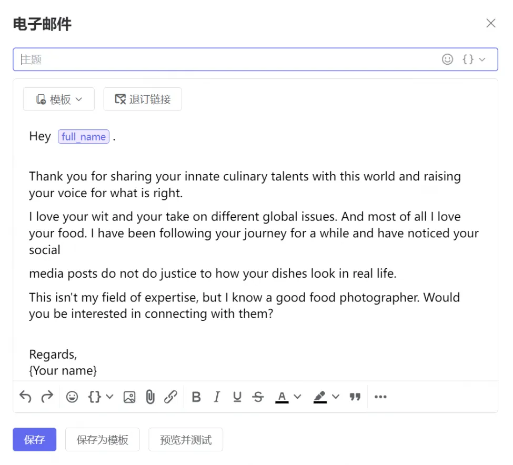Click the 预览并测试 button
The image size is (513, 465).
[186, 440]
